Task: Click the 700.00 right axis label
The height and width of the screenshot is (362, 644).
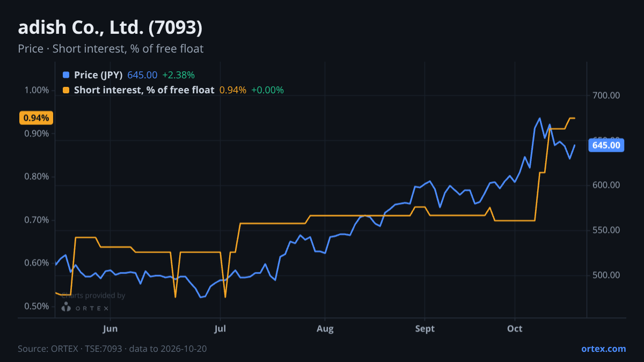Action: [606, 95]
